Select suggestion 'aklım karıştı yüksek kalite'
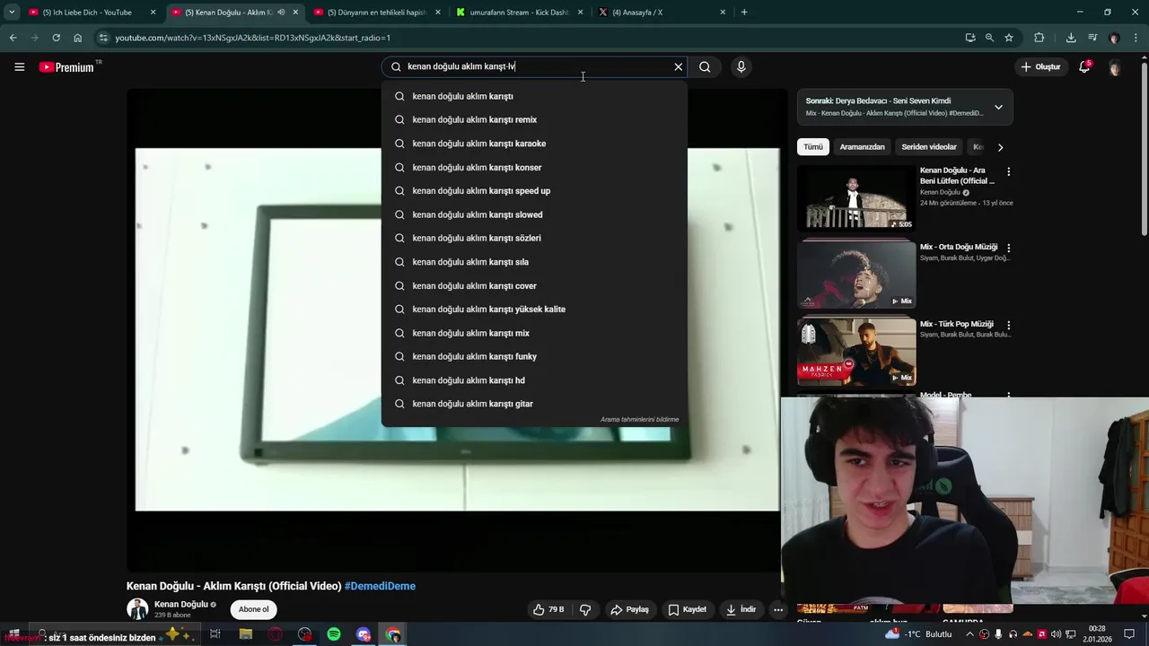 [x=534, y=310]
